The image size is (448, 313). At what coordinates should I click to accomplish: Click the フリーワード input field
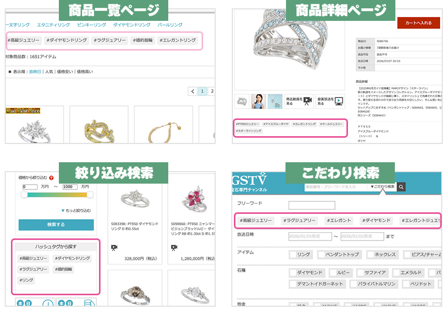(312, 205)
